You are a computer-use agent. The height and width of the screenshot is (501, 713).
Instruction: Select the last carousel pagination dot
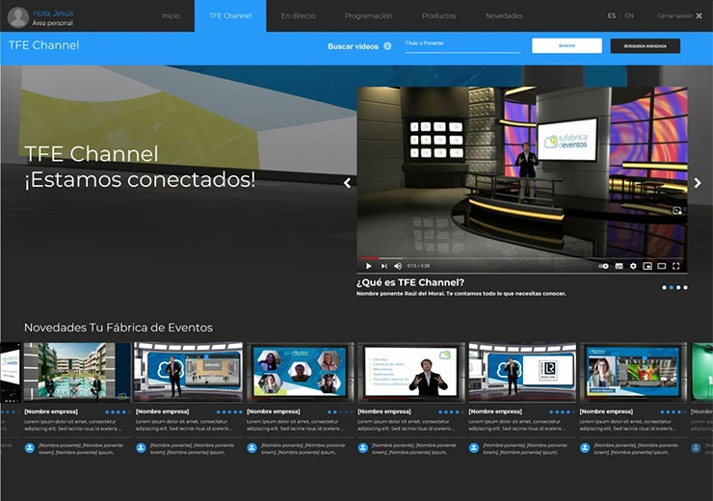686,287
